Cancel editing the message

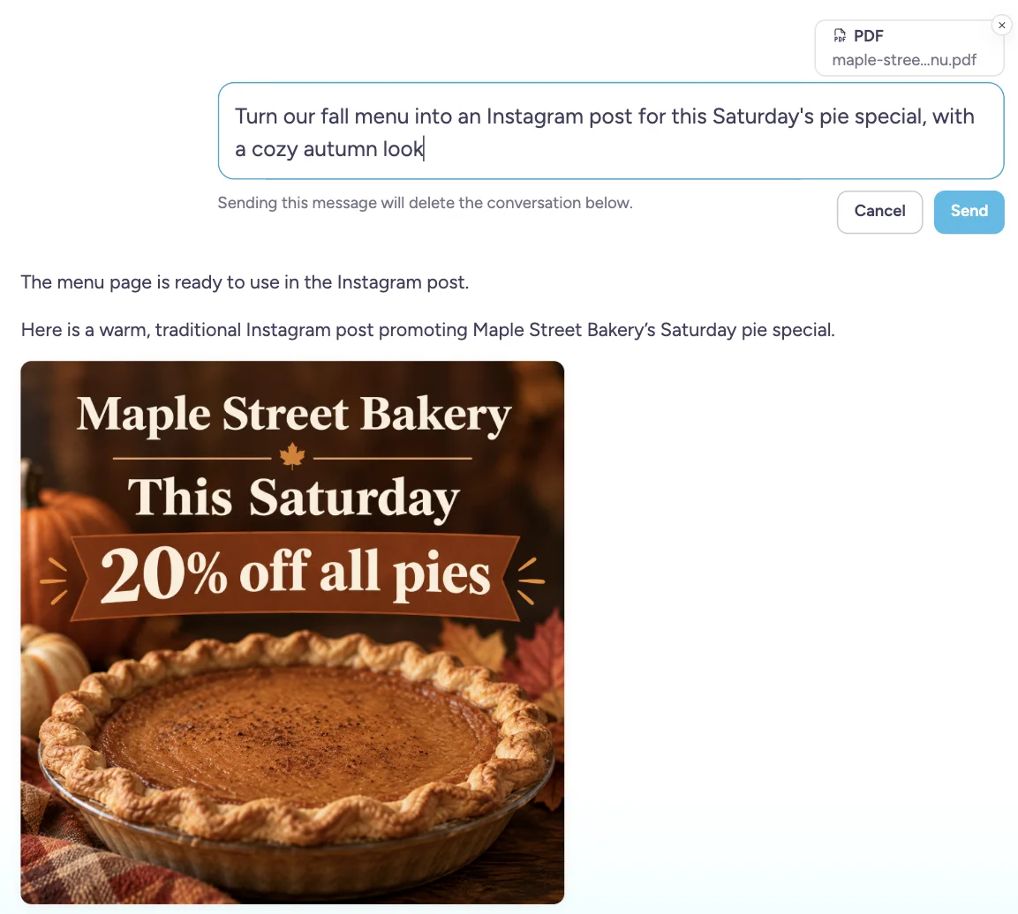coord(879,212)
